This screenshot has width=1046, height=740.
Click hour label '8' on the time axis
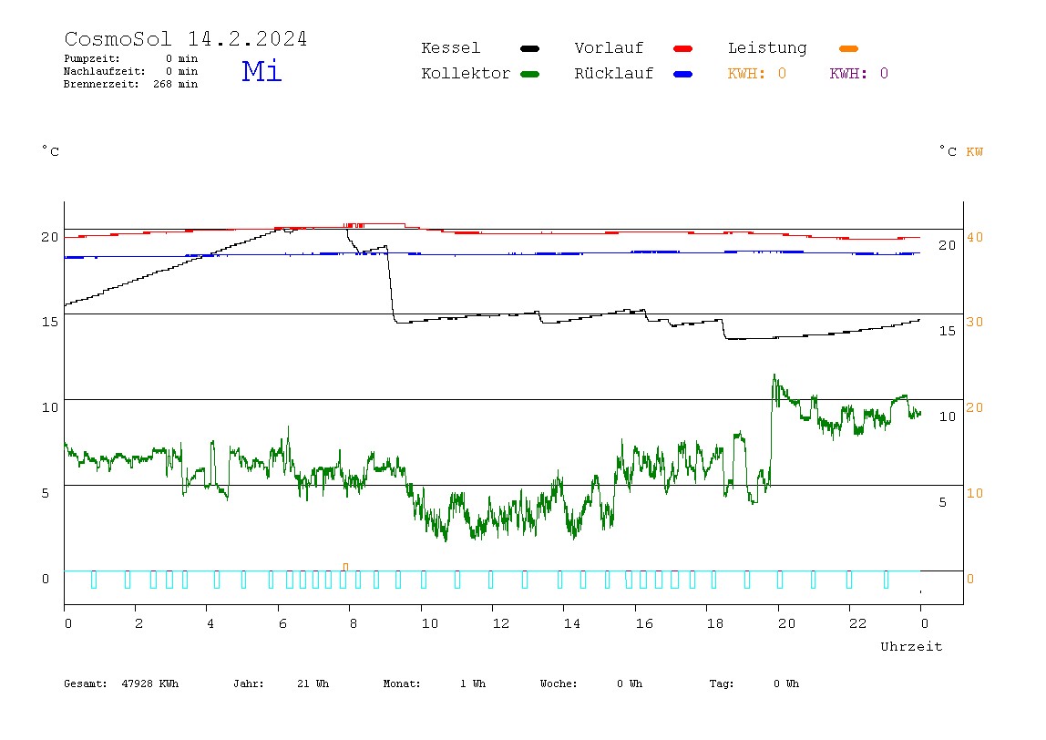354,623
